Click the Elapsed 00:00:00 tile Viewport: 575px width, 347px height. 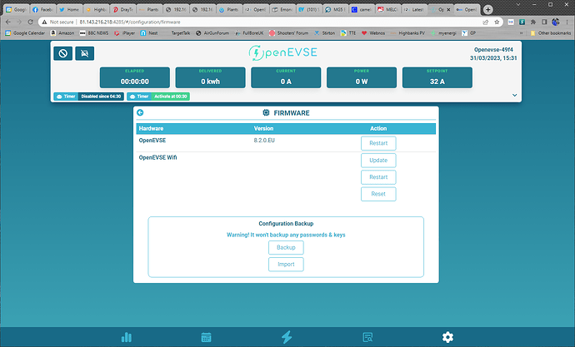click(x=134, y=77)
